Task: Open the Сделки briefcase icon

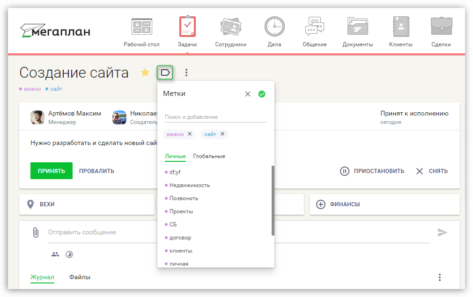Action: [x=441, y=27]
